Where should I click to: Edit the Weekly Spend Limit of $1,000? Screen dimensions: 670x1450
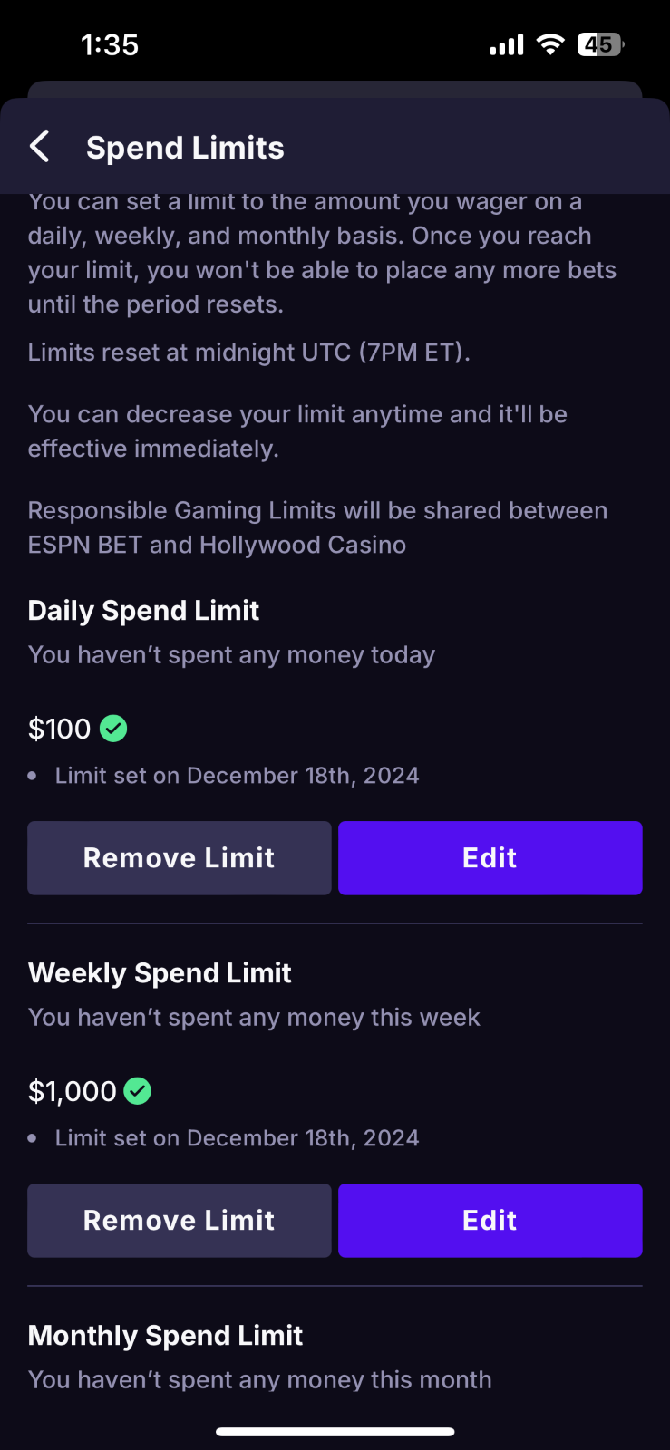click(490, 1221)
